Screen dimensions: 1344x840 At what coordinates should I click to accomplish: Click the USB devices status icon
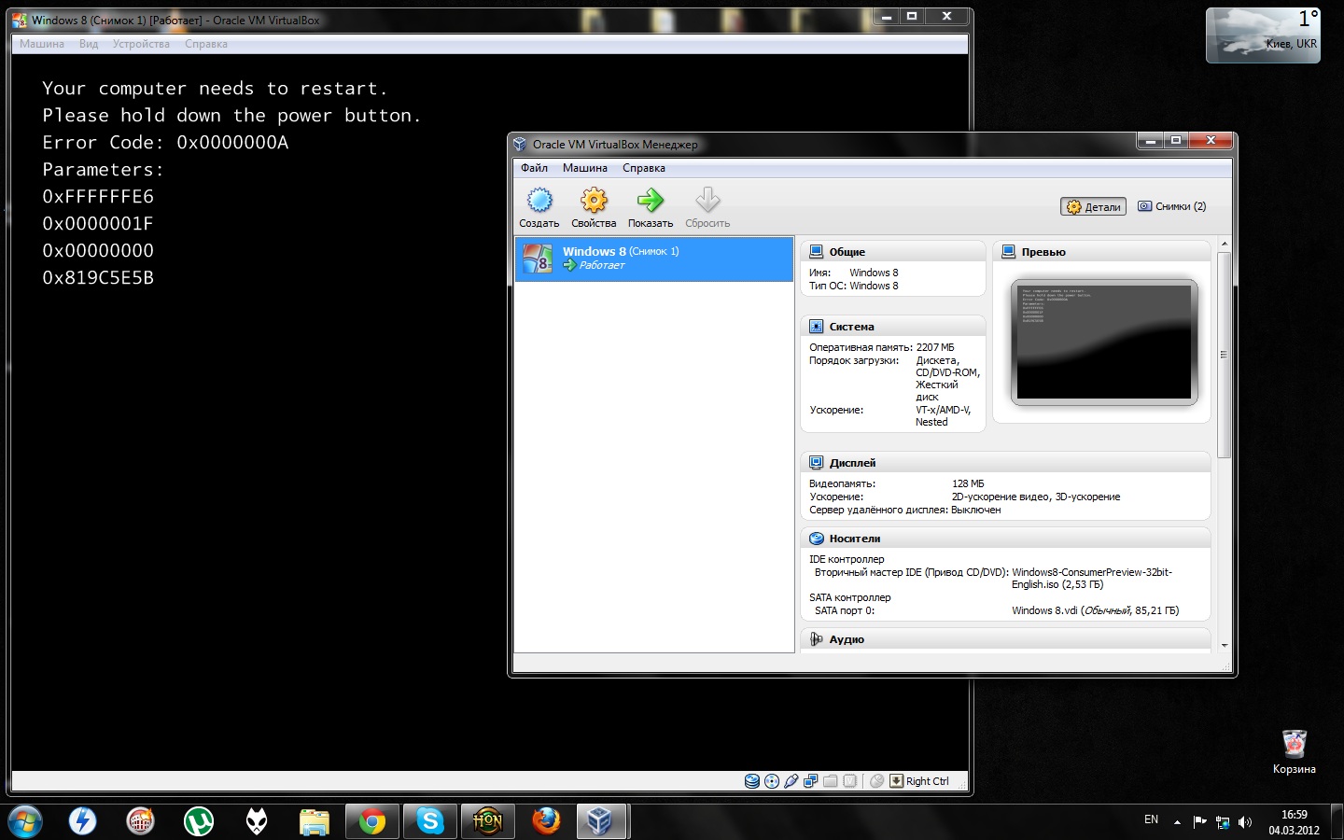(x=791, y=781)
